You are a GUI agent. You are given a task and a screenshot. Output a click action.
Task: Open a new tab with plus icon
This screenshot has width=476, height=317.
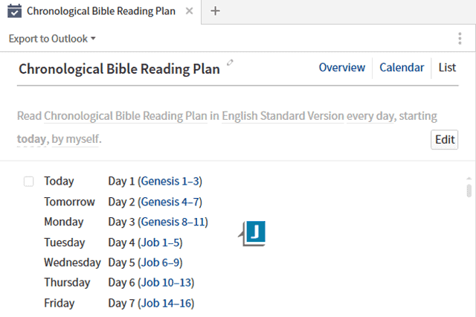point(215,11)
